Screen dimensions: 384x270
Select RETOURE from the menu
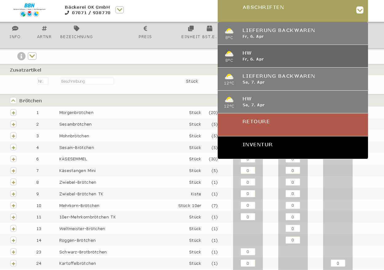(x=292, y=125)
